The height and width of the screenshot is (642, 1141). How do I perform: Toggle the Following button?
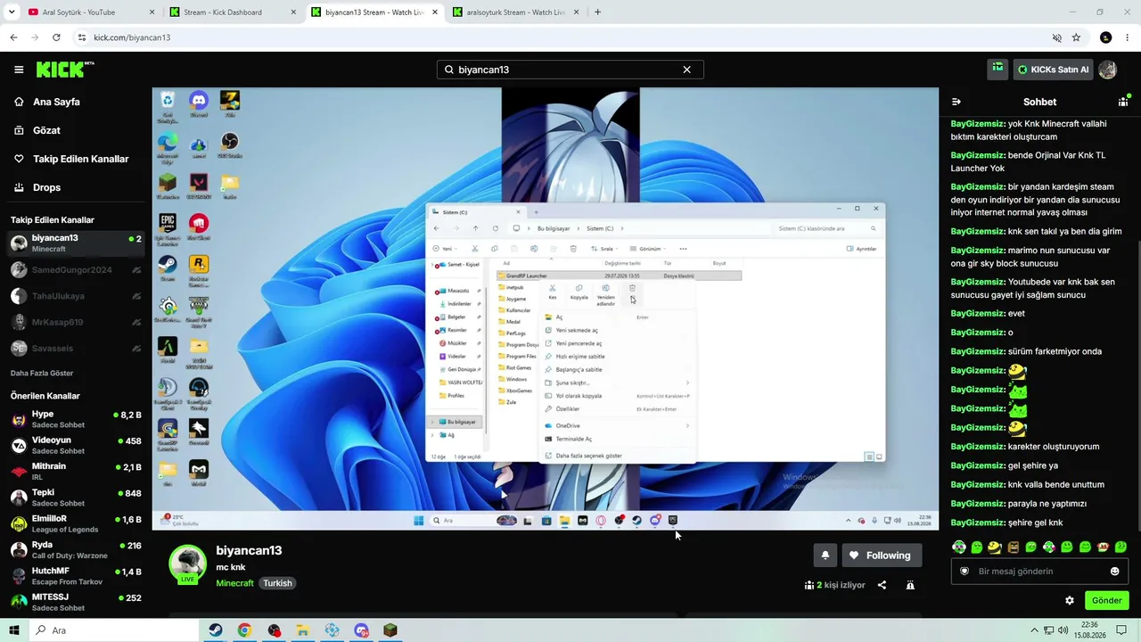(x=882, y=556)
